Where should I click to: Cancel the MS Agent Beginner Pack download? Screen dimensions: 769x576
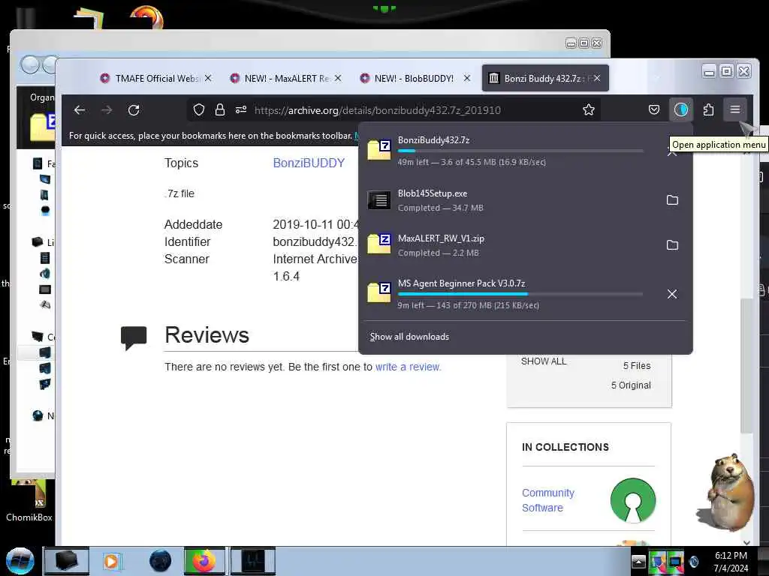tap(672, 294)
